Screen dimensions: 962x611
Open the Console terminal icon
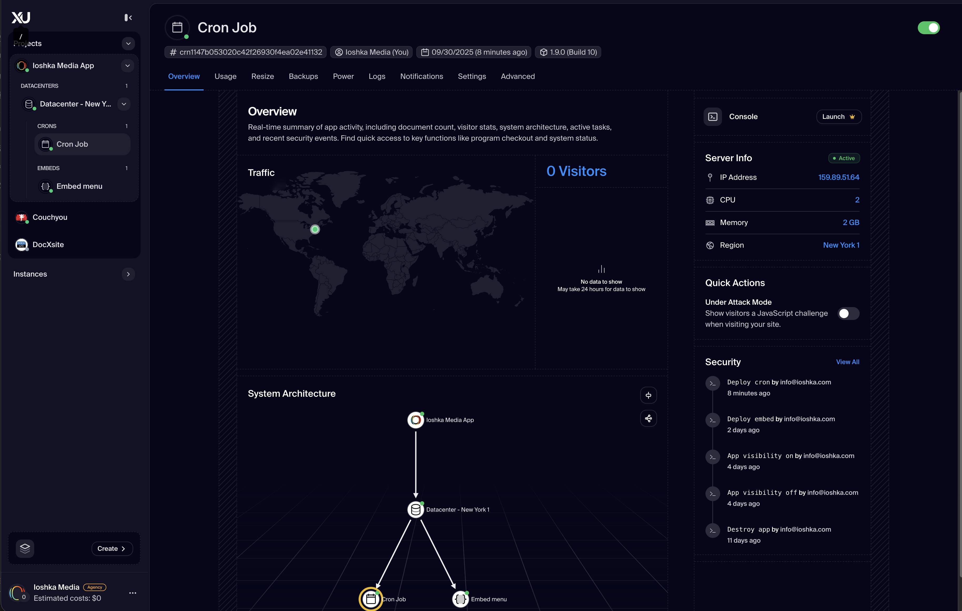713,116
